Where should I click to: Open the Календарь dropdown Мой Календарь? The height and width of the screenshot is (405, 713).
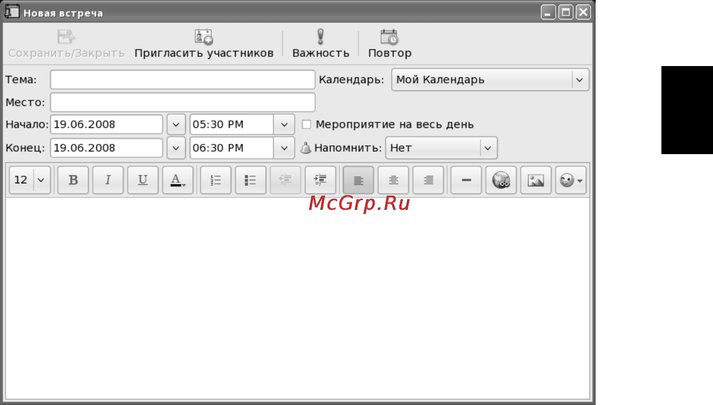coord(490,80)
